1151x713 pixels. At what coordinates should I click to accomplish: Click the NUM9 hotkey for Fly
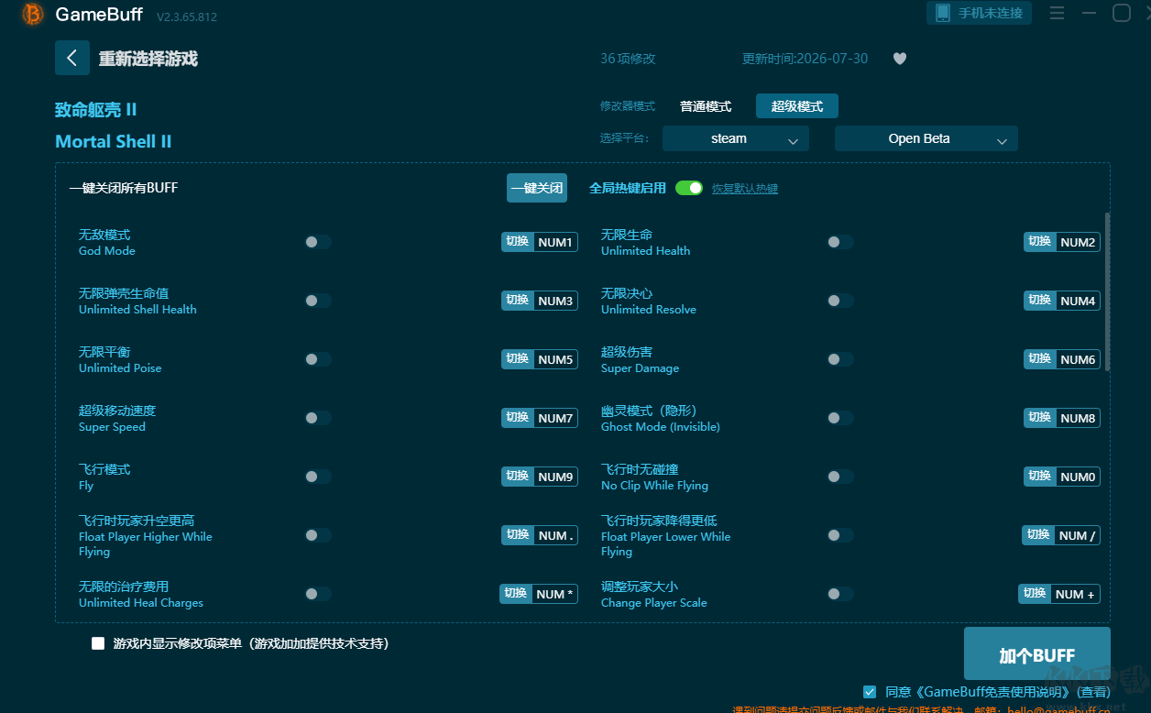(x=540, y=477)
